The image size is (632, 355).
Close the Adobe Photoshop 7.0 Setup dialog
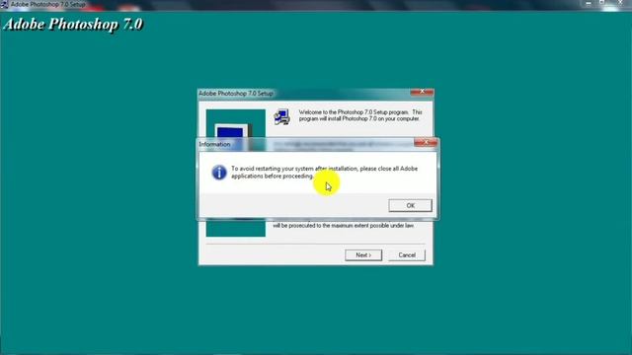[422, 92]
